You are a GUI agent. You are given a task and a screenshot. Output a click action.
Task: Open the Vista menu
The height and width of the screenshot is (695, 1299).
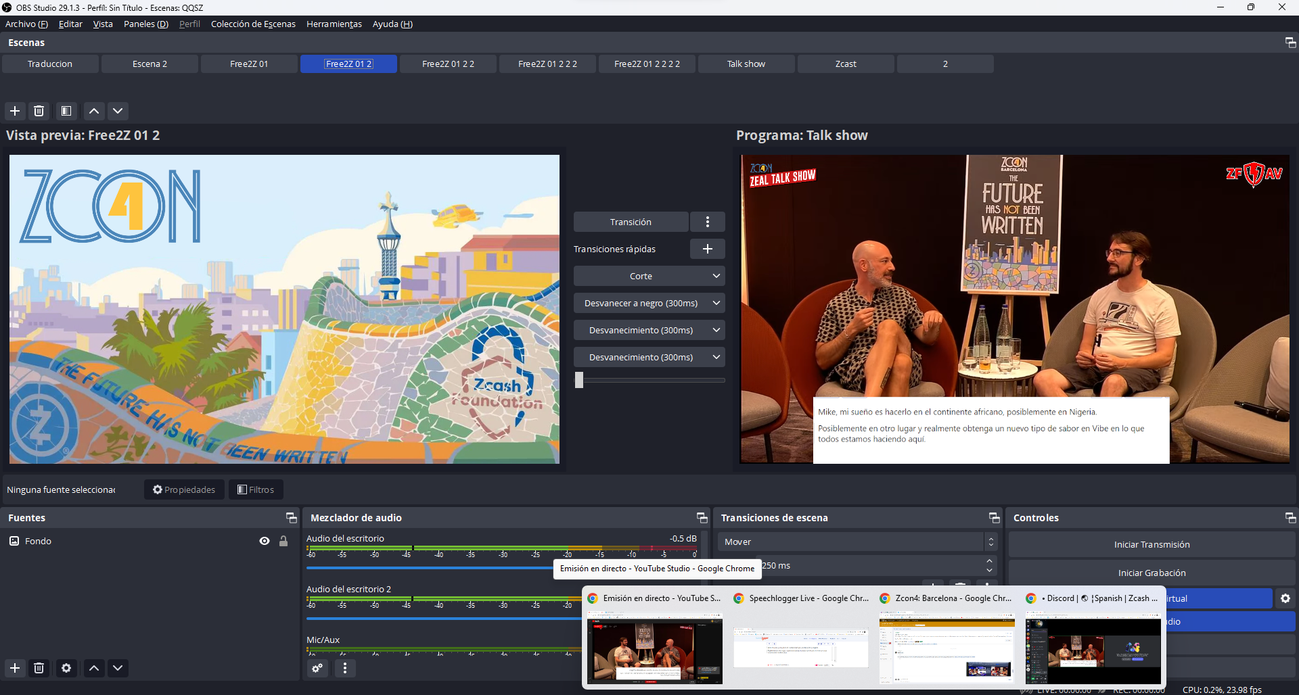[x=103, y=24]
